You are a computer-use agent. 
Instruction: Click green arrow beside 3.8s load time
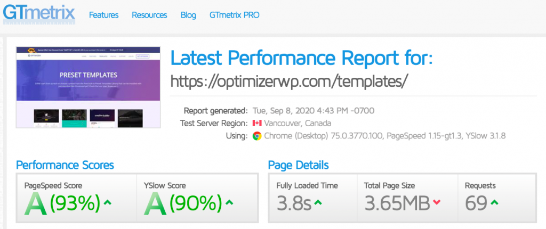tap(318, 202)
